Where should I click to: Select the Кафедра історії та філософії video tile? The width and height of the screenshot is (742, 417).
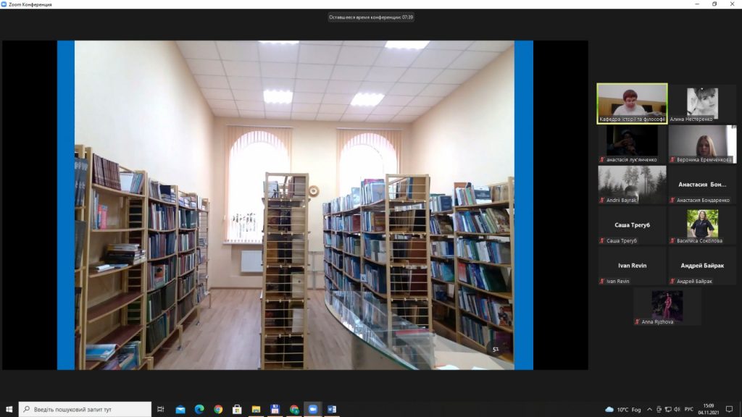point(632,104)
